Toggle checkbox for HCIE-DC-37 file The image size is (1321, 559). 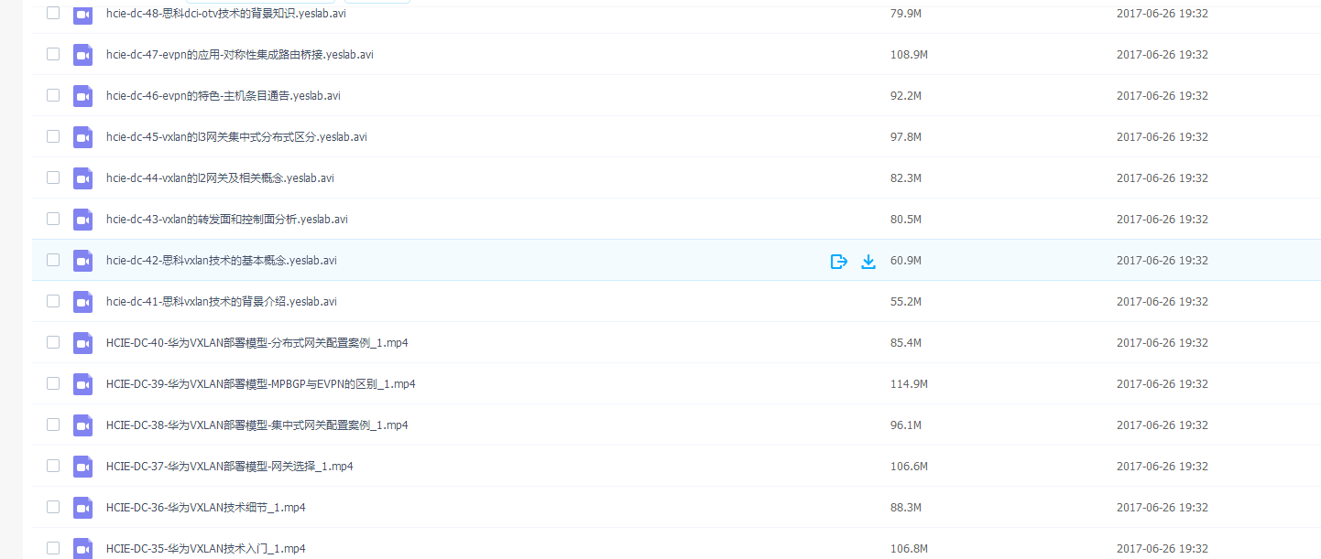[x=53, y=466]
